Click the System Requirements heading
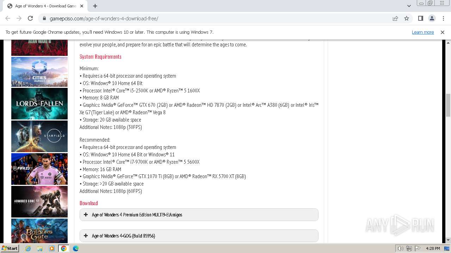Screen dimensions: 451x253 pos(100,57)
